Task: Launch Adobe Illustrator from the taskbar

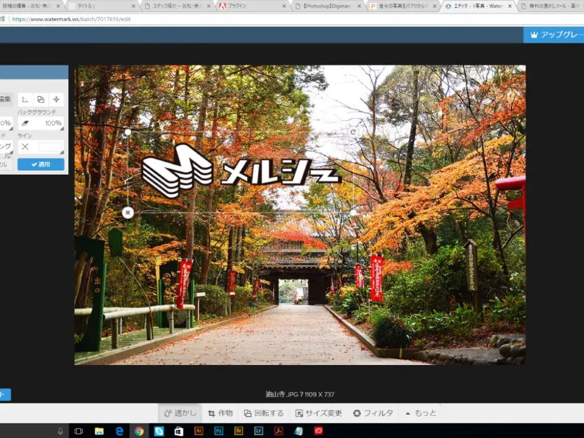Action: pos(199,431)
